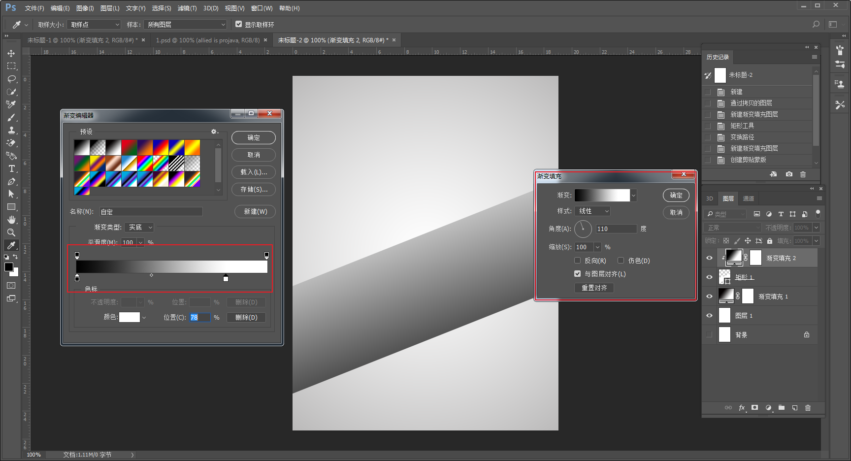
Task: Open the gradient picker dropdown arrow
Action: [633, 196]
